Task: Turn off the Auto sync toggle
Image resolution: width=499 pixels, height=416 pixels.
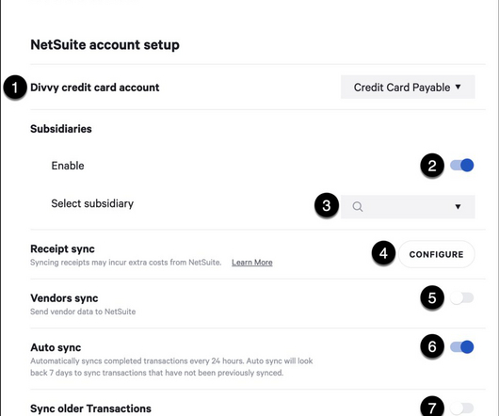Action: click(x=461, y=346)
